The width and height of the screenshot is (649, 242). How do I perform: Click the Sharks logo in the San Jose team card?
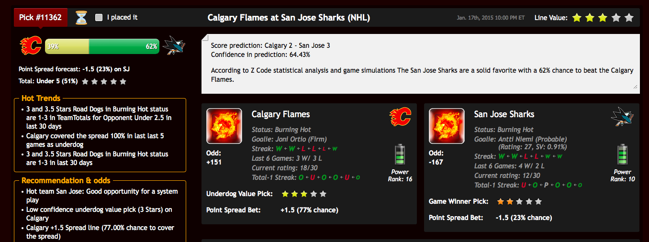622,117
